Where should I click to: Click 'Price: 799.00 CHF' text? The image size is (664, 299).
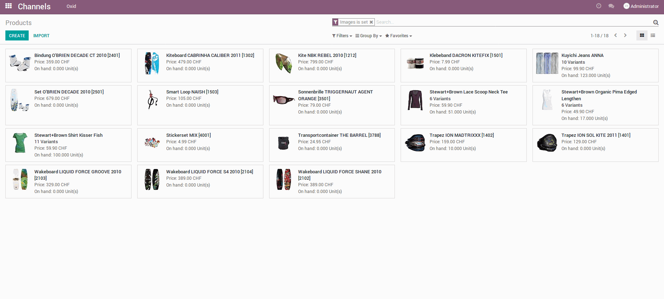coord(316,62)
